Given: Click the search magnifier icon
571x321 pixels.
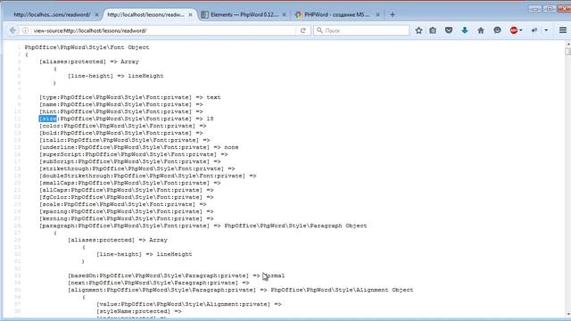Looking at the screenshot, I should click(x=319, y=30).
